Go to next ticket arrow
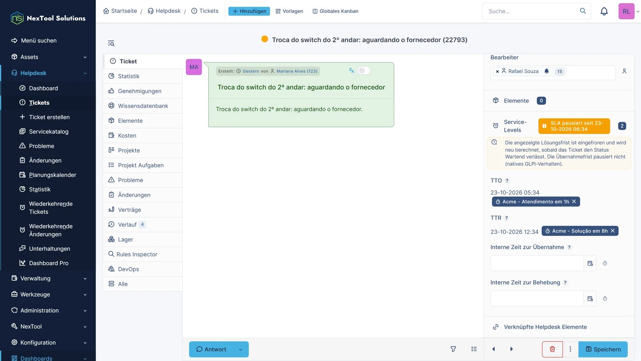The width and height of the screenshot is (641, 361). 512,349
